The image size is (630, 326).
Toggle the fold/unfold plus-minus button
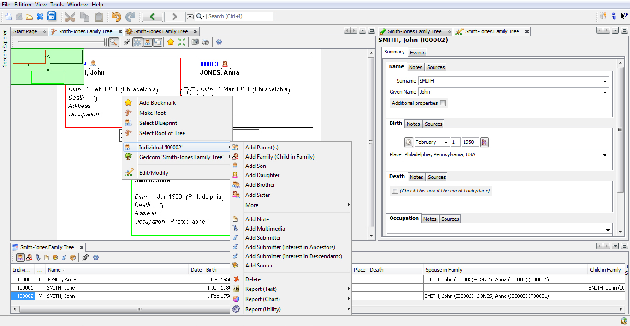point(158,42)
